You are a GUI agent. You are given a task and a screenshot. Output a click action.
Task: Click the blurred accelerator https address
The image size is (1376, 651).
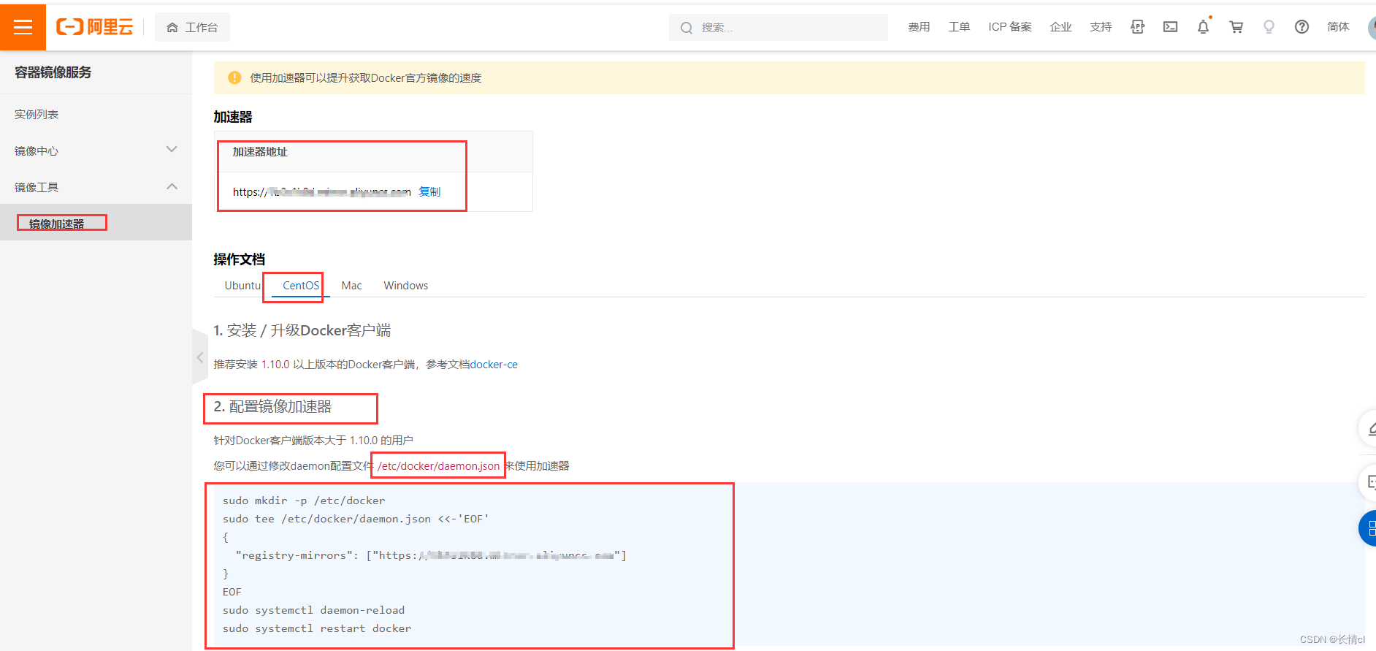coord(321,192)
